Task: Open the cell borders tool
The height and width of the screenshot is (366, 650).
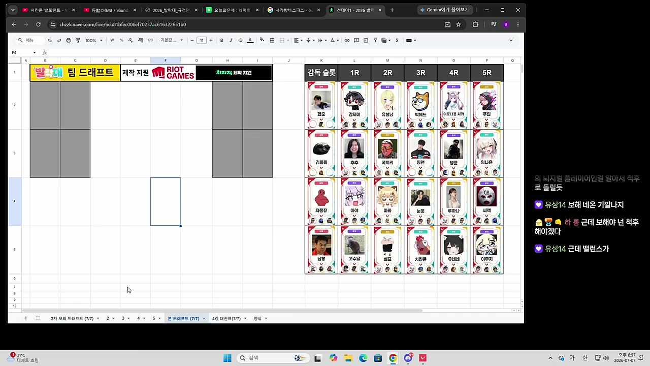Action: [x=272, y=40]
